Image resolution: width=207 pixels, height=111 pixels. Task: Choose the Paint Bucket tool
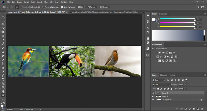tap(3, 64)
